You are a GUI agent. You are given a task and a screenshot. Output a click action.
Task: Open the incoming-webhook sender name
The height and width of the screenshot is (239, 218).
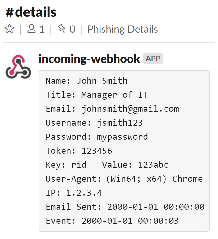89,59
